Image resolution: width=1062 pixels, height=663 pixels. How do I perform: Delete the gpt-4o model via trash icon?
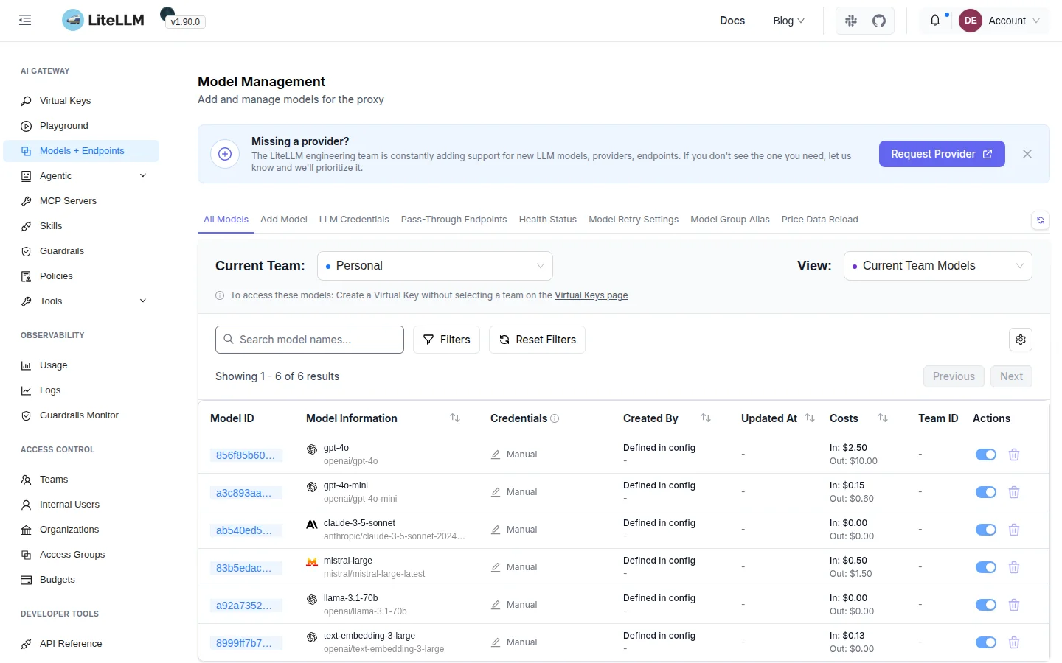pyautogui.click(x=1014, y=455)
